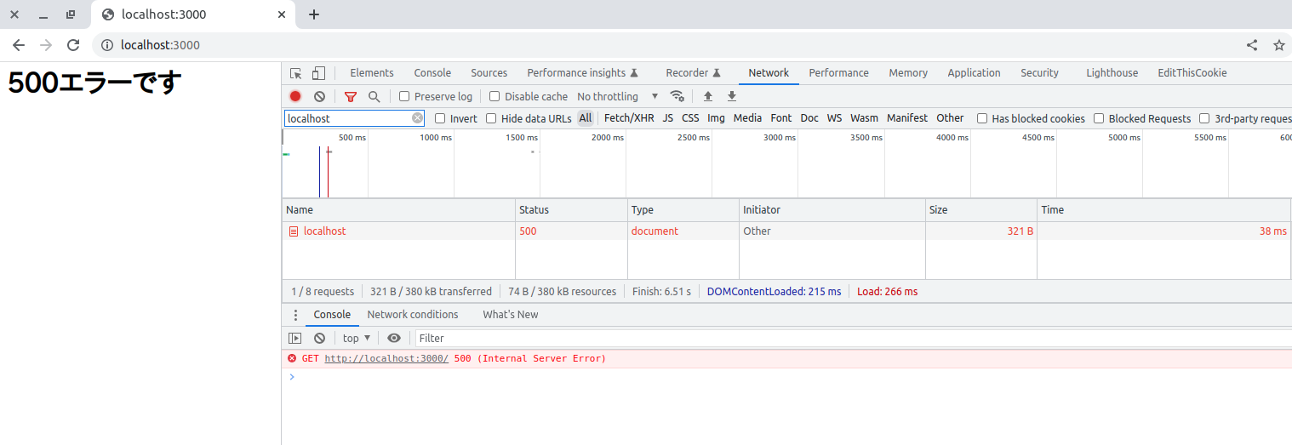1292x445 pixels.
Task: Go back in browser history
Action: point(19,45)
